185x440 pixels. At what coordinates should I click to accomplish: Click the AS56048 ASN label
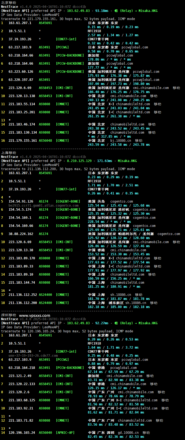point(46,141)
